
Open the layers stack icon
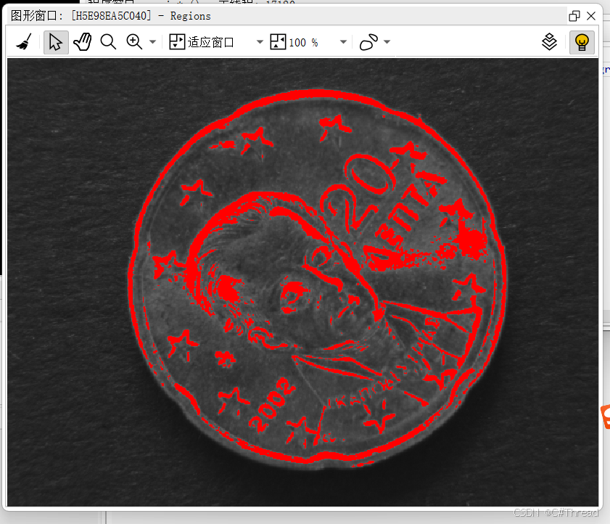click(x=549, y=42)
